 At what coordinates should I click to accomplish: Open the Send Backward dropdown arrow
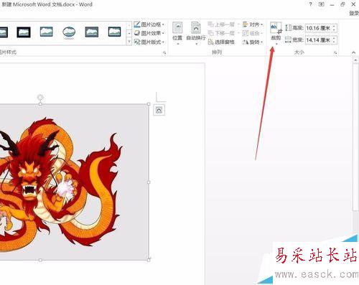[238, 33]
